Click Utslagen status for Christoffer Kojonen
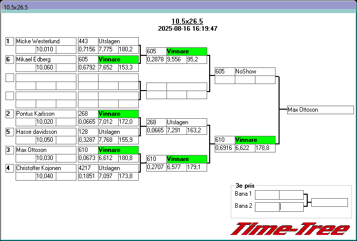Viewport: 357px width, 241px height. (118, 168)
